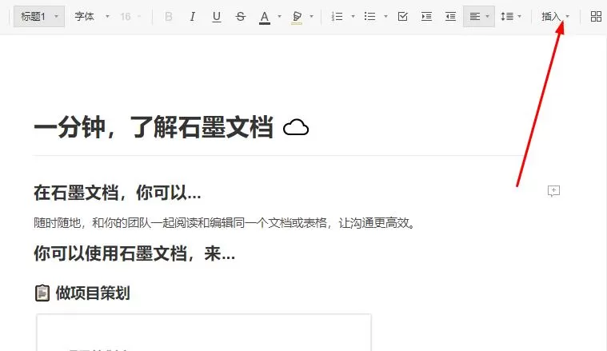Toggle strikethrough formatting
The height and width of the screenshot is (351, 607).
pyautogui.click(x=241, y=17)
